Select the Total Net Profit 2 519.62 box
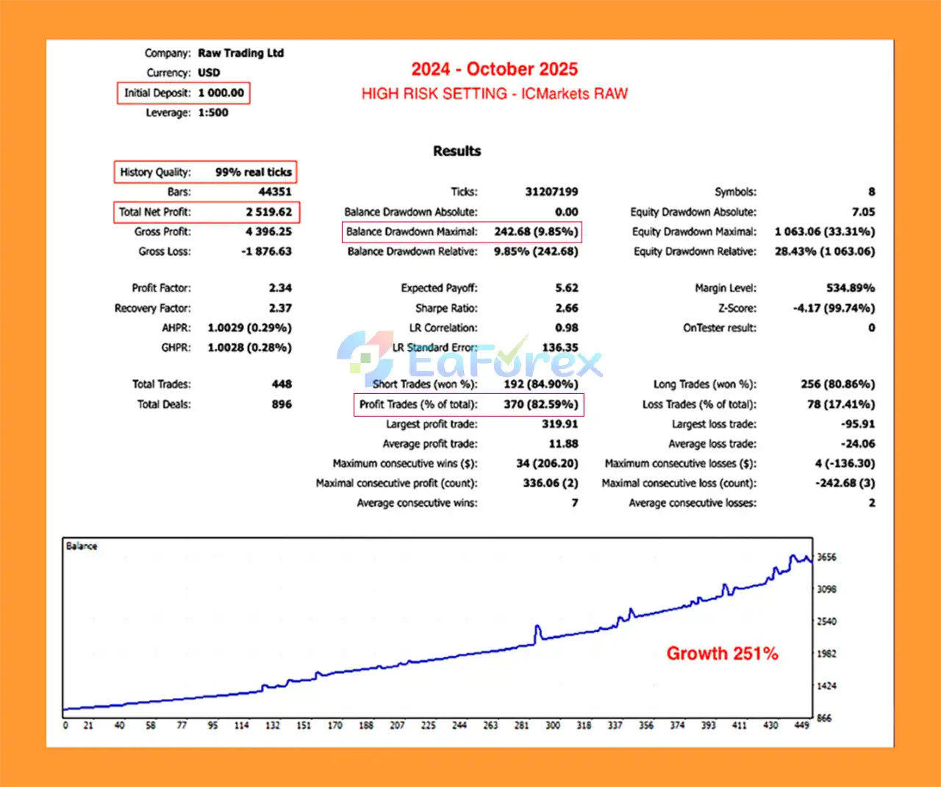Viewport: 941px width, 787px height. click(x=206, y=212)
